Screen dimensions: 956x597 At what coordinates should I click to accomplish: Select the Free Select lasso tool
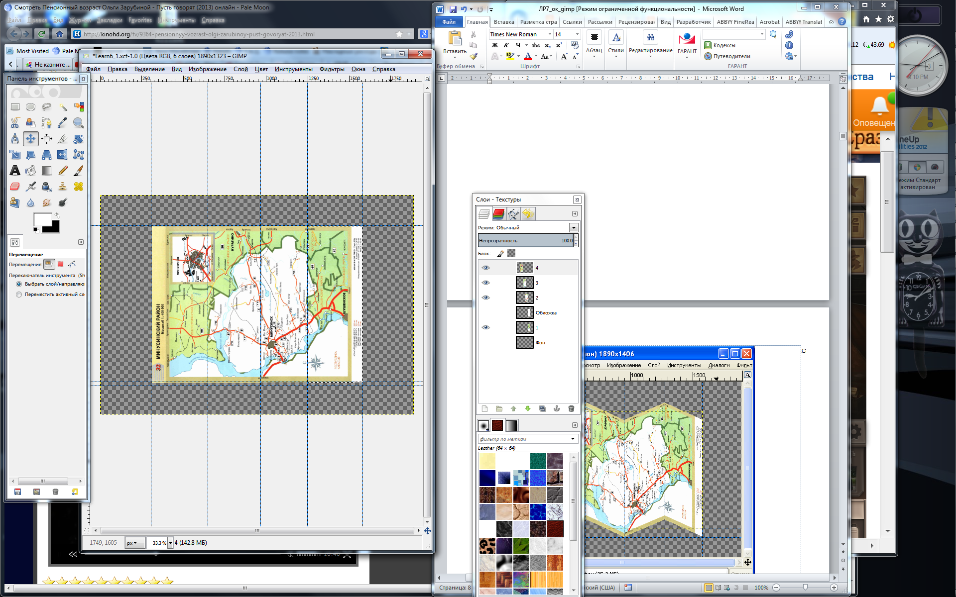[x=47, y=107]
